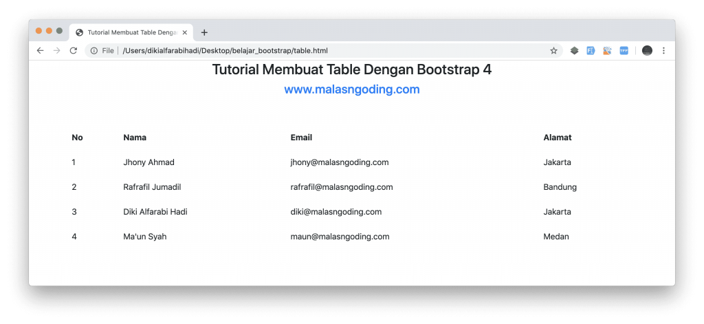704x324 pixels.
Task: Click the email diki@malasngoding.com
Action: [335, 212]
